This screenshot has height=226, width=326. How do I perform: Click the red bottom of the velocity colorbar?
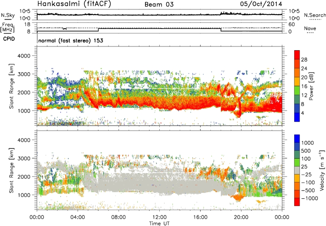coord(297,202)
